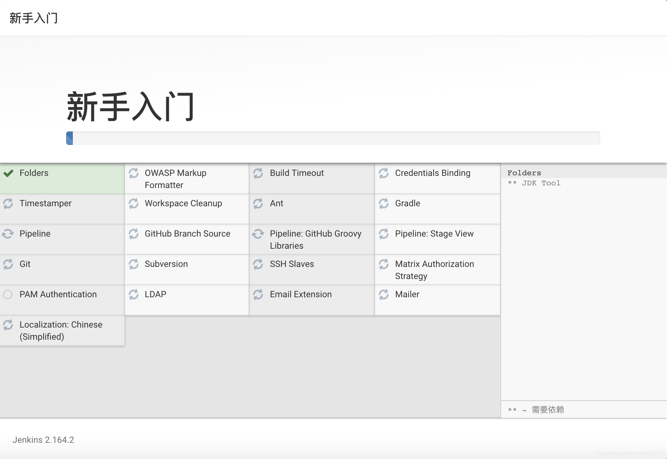Select the Folders plugin label

(34, 173)
